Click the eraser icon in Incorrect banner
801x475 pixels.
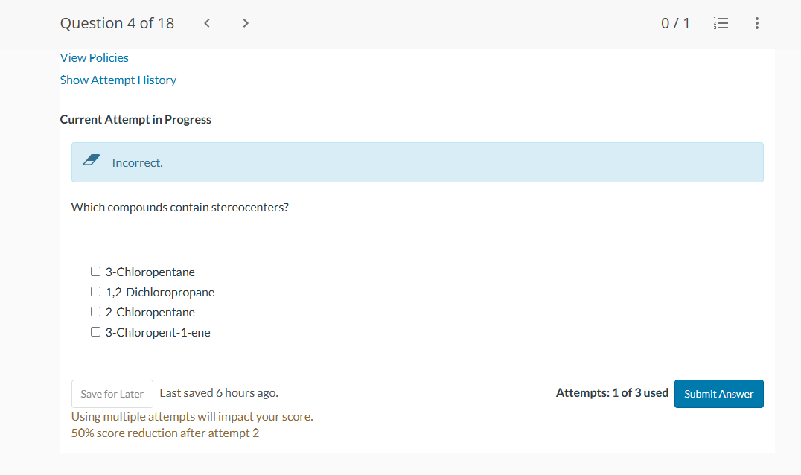(92, 160)
